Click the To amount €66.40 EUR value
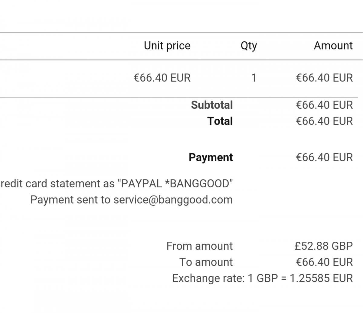The width and height of the screenshot is (363, 313). pyautogui.click(x=324, y=262)
